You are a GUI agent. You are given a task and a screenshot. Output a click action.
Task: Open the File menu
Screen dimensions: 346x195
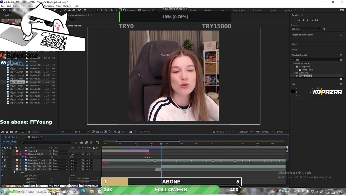coord(3,6)
